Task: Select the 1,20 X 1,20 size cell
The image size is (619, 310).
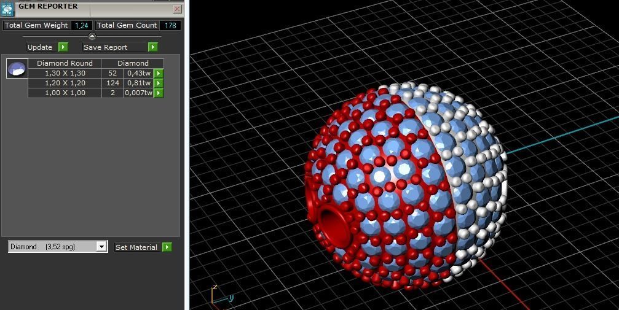Action: [x=65, y=83]
